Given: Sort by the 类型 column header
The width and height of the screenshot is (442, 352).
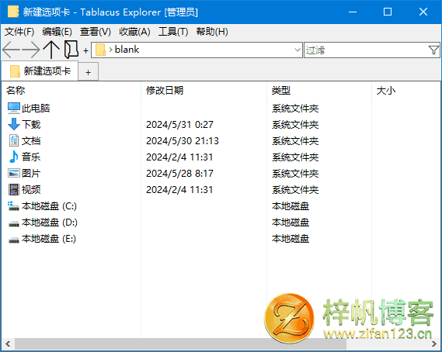Looking at the screenshot, I should point(281,90).
